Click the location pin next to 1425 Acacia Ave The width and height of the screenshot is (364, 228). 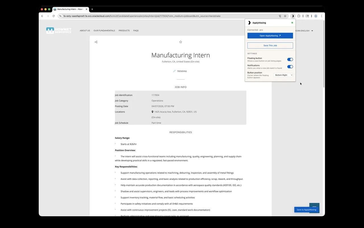[x=152, y=112]
